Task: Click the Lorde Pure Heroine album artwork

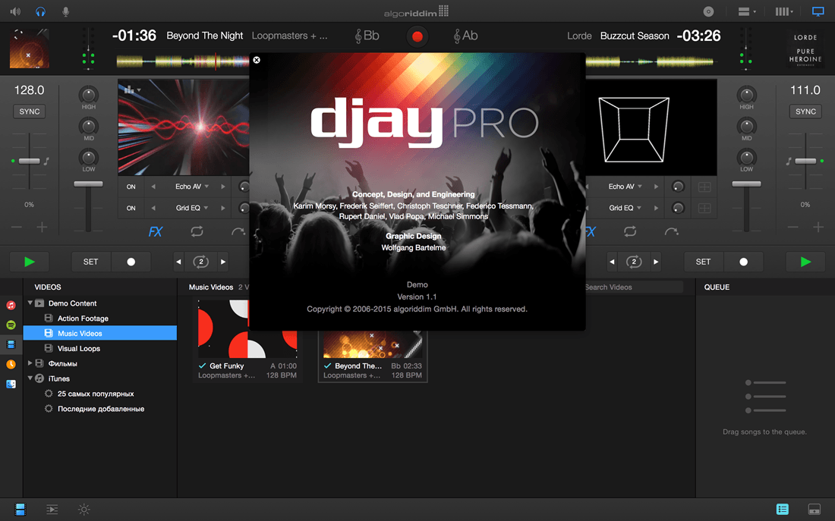Action: [805, 49]
